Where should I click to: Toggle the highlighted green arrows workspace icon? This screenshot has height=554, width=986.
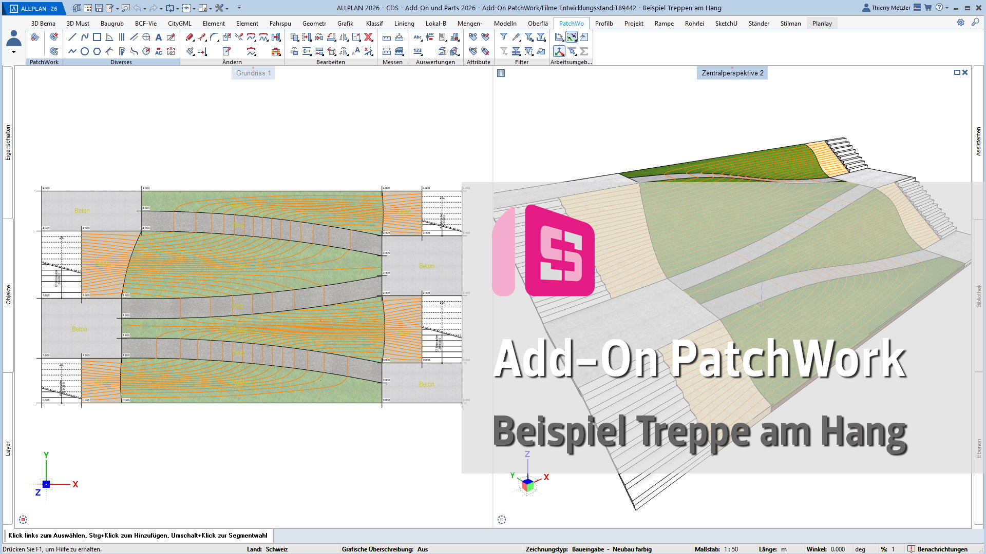572,37
